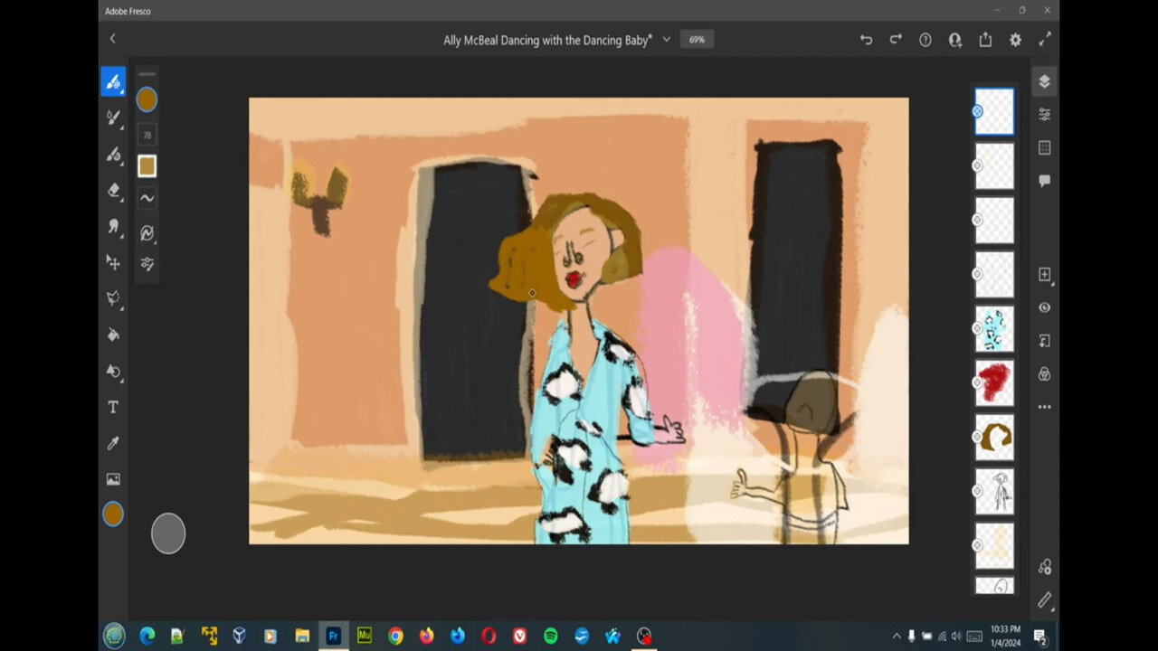The height and width of the screenshot is (651, 1158).
Task: Select the Paint Bucket fill tool
Action: 113,335
